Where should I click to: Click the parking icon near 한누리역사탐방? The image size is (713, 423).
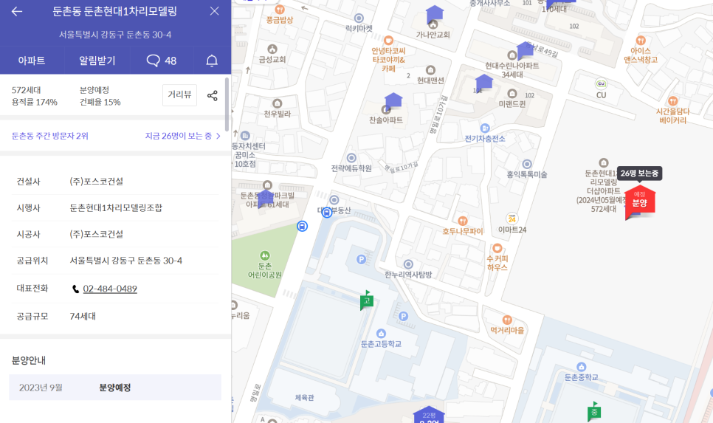click(403, 316)
